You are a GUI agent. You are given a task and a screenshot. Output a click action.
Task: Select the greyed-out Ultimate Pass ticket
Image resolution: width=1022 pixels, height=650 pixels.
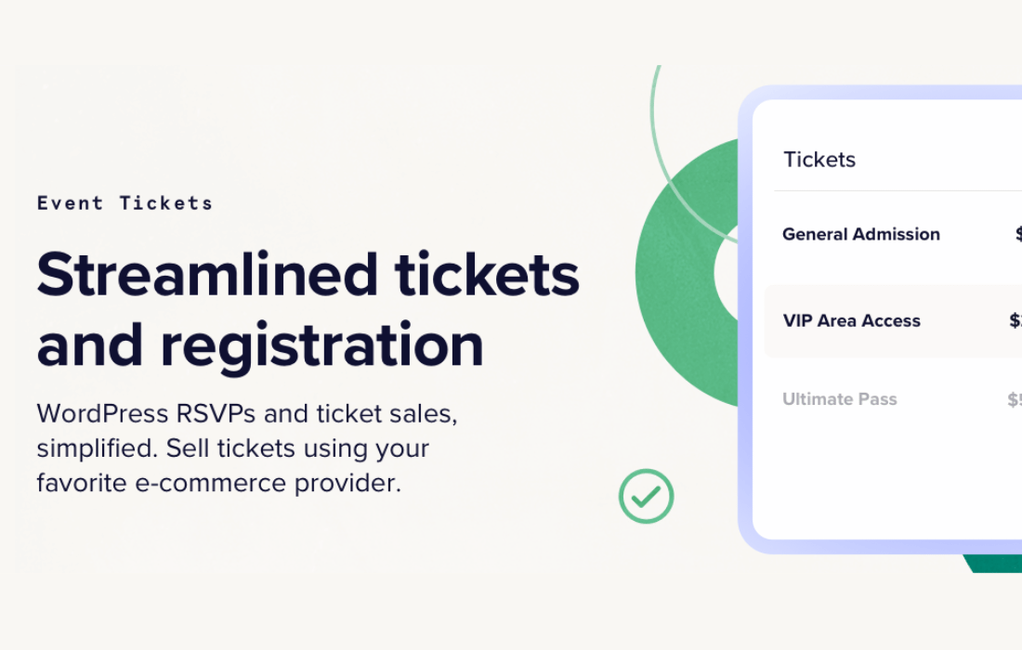840,398
